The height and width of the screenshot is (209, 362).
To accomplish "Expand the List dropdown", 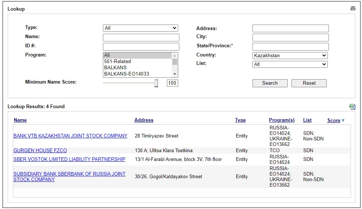I will pyautogui.click(x=290, y=64).
